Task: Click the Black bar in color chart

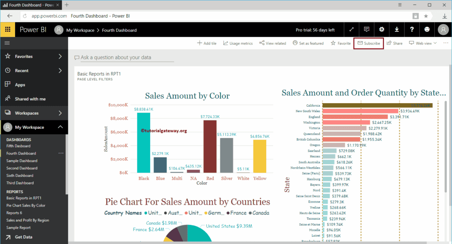Action: click(x=143, y=143)
